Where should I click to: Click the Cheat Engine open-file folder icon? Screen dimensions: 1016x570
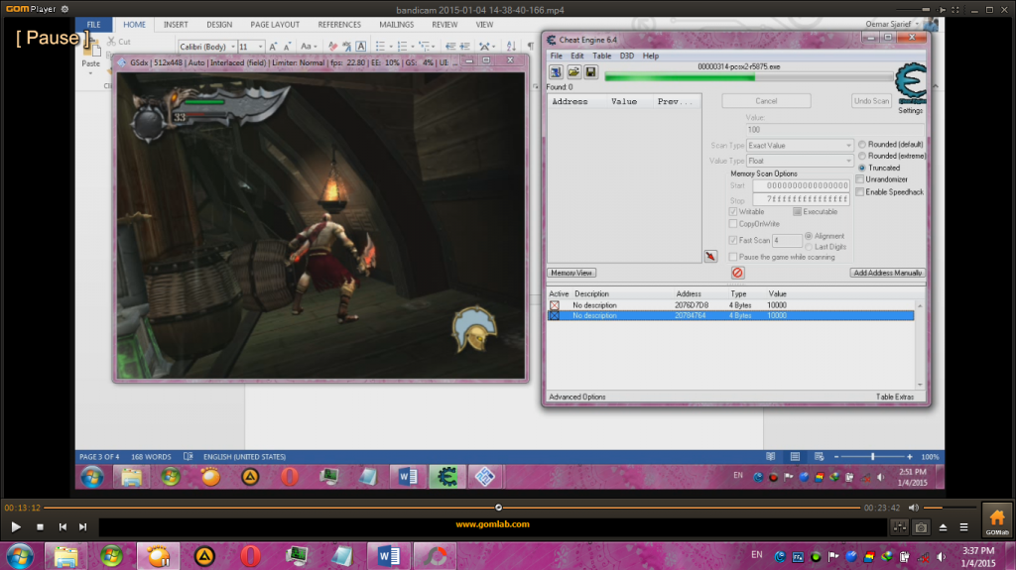pos(573,72)
